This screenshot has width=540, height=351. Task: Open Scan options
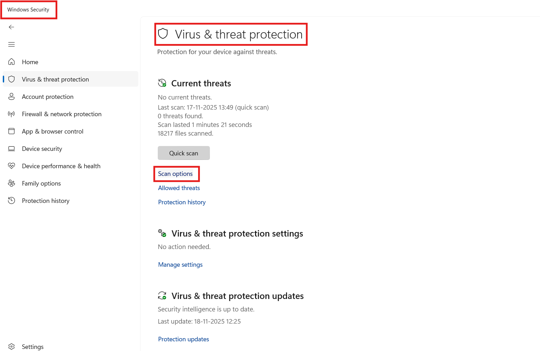click(175, 174)
